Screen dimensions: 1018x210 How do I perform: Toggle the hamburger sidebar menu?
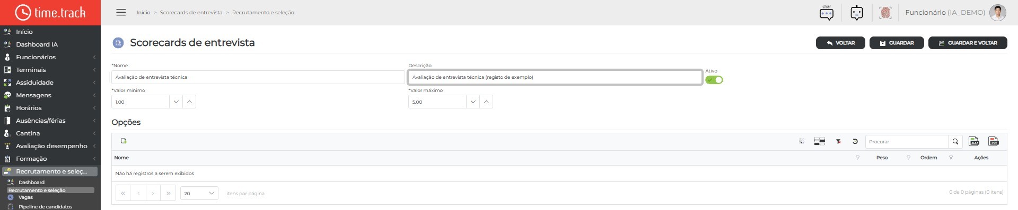pyautogui.click(x=121, y=12)
